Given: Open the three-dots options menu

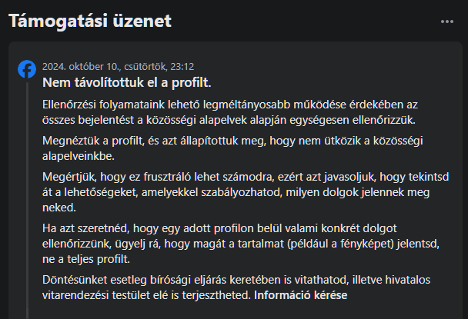Looking at the screenshot, I should point(447,22).
